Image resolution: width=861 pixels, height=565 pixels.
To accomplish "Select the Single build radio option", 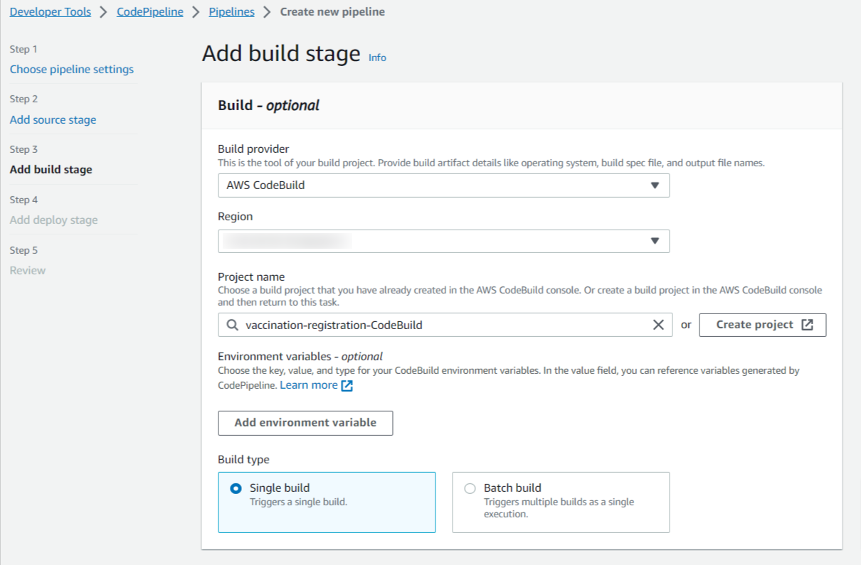I will pos(236,488).
